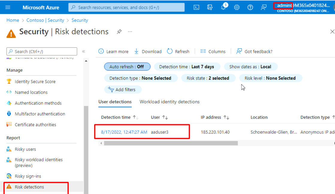Open detection 8/17/2022, 12:47:27 AM
The width and height of the screenshot is (335, 194).
[x=124, y=132]
